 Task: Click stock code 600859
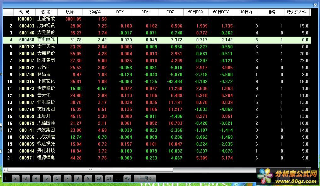[x=27, y=116]
